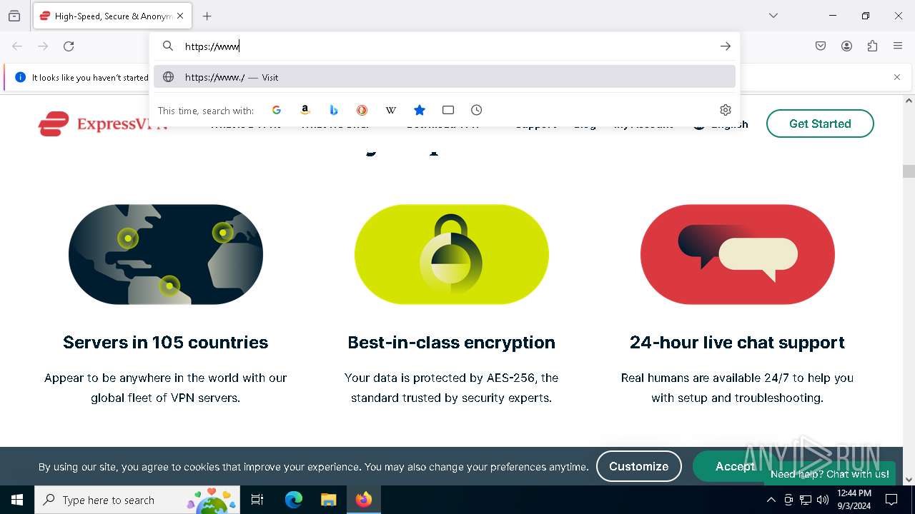Click the padlock encryption illustration

(x=452, y=254)
